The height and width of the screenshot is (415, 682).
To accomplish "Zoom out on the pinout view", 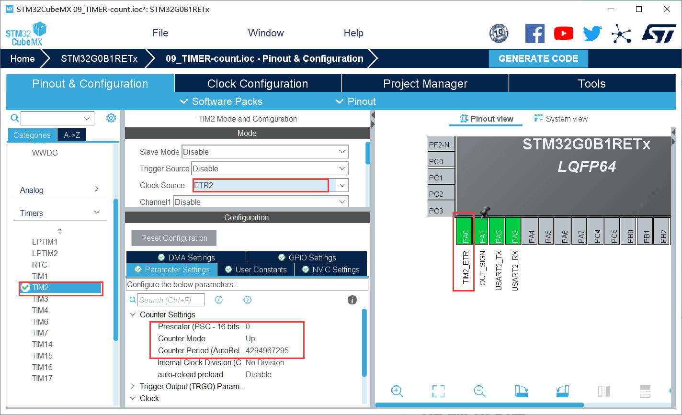I will [x=479, y=391].
